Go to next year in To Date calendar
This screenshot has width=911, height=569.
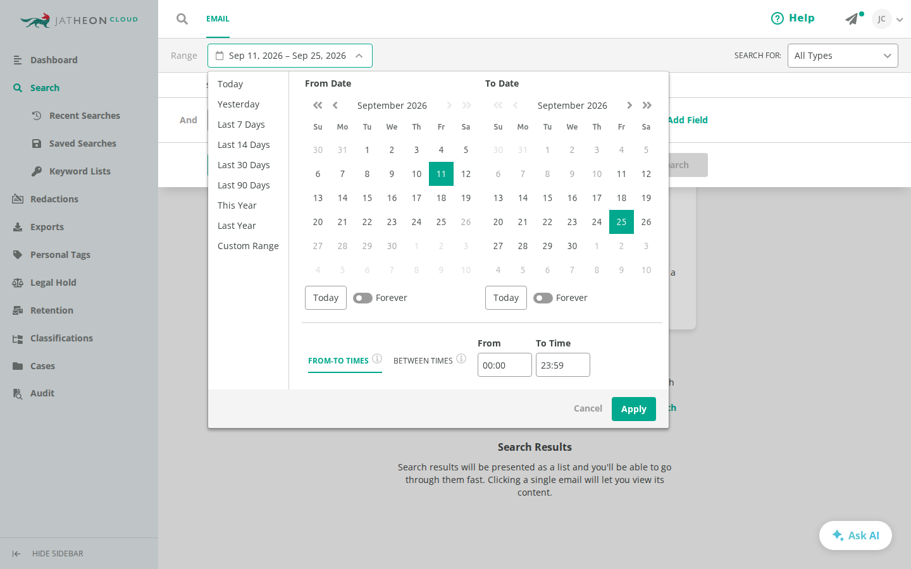[x=647, y=106]
